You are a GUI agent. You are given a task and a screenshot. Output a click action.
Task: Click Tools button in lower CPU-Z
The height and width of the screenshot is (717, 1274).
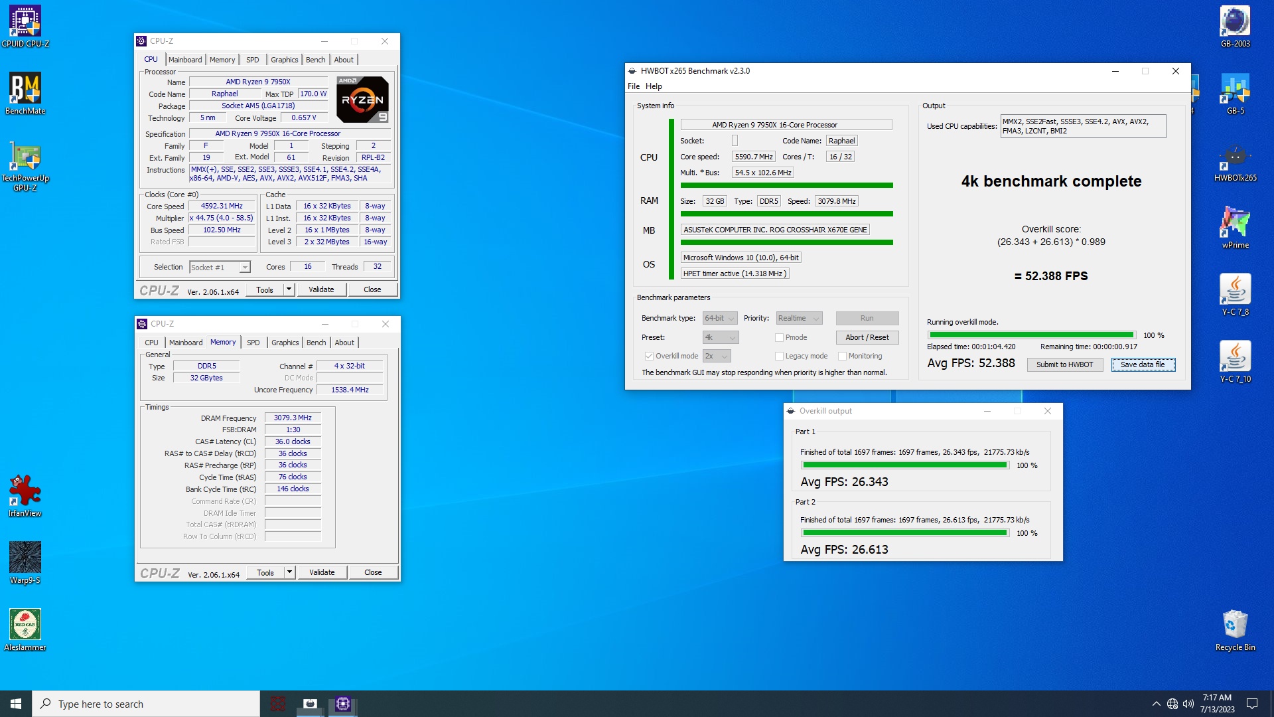pyautogui.click(x=265, y=572)
